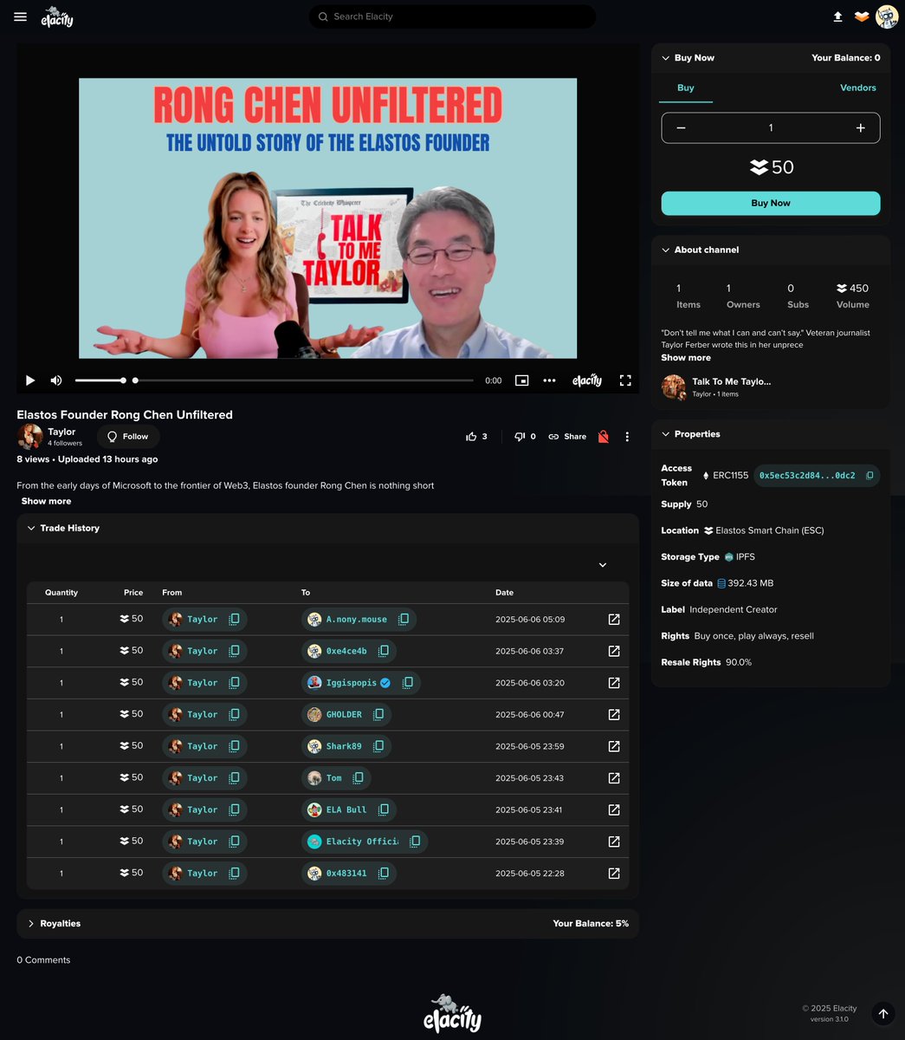Play the video

tap(30, 380)
